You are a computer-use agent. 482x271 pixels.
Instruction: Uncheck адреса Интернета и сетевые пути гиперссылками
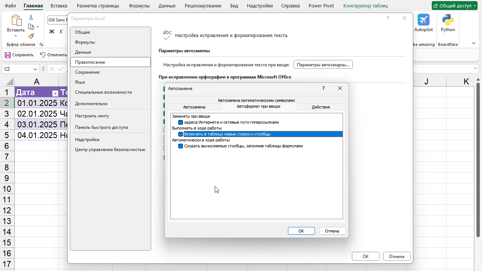pyautogui.click(x=180, y=121)
